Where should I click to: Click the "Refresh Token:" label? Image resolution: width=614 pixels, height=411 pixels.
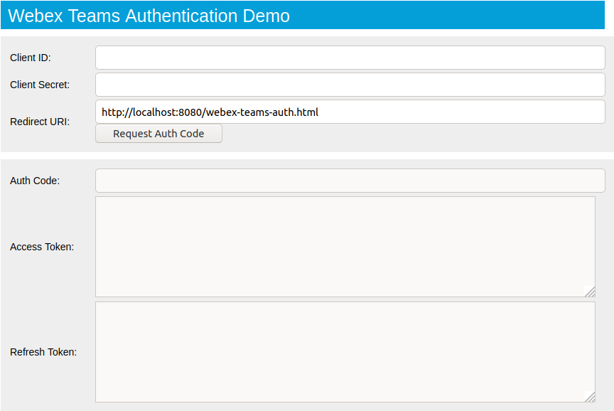43,352
